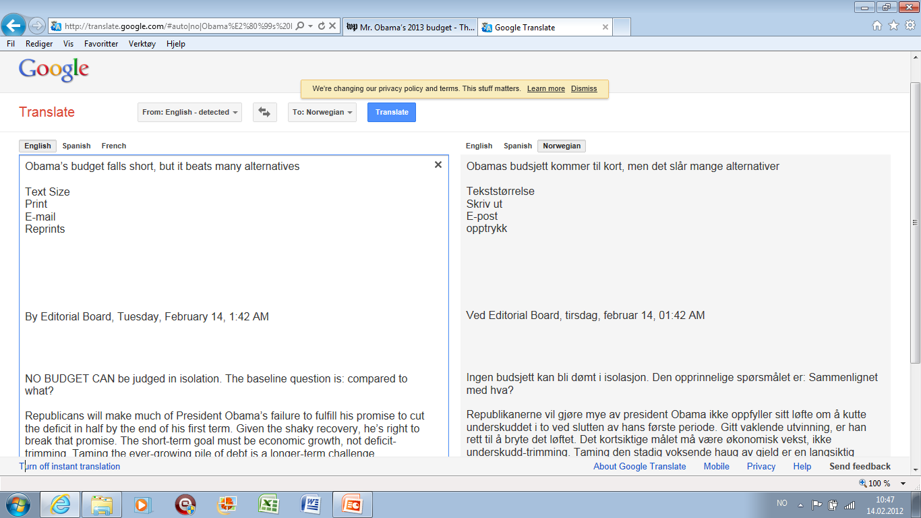
Task: Select French as source language
Action: coord(114,146)
